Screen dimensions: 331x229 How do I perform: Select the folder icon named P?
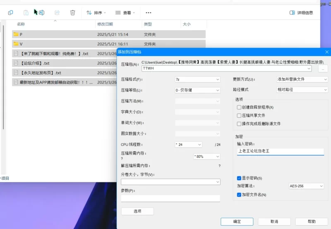click(x=16, y=34)
